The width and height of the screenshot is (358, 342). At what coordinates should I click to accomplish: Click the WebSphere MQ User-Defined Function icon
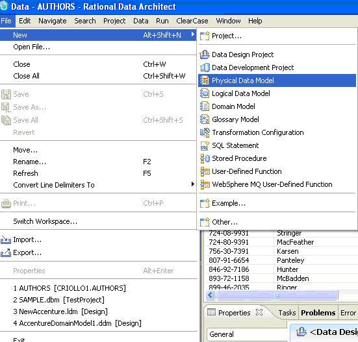coord(205,184)
